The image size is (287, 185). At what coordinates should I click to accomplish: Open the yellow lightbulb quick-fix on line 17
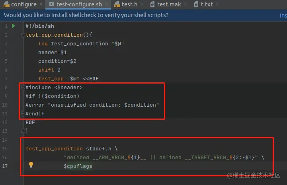coord(31,165)
